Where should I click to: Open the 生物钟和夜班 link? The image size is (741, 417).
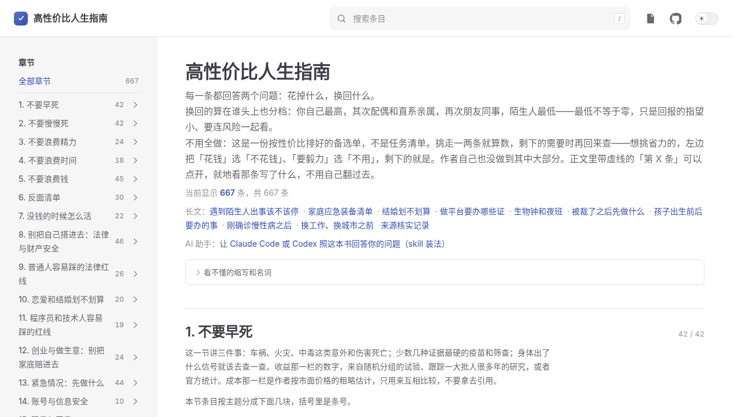point(538,211)
